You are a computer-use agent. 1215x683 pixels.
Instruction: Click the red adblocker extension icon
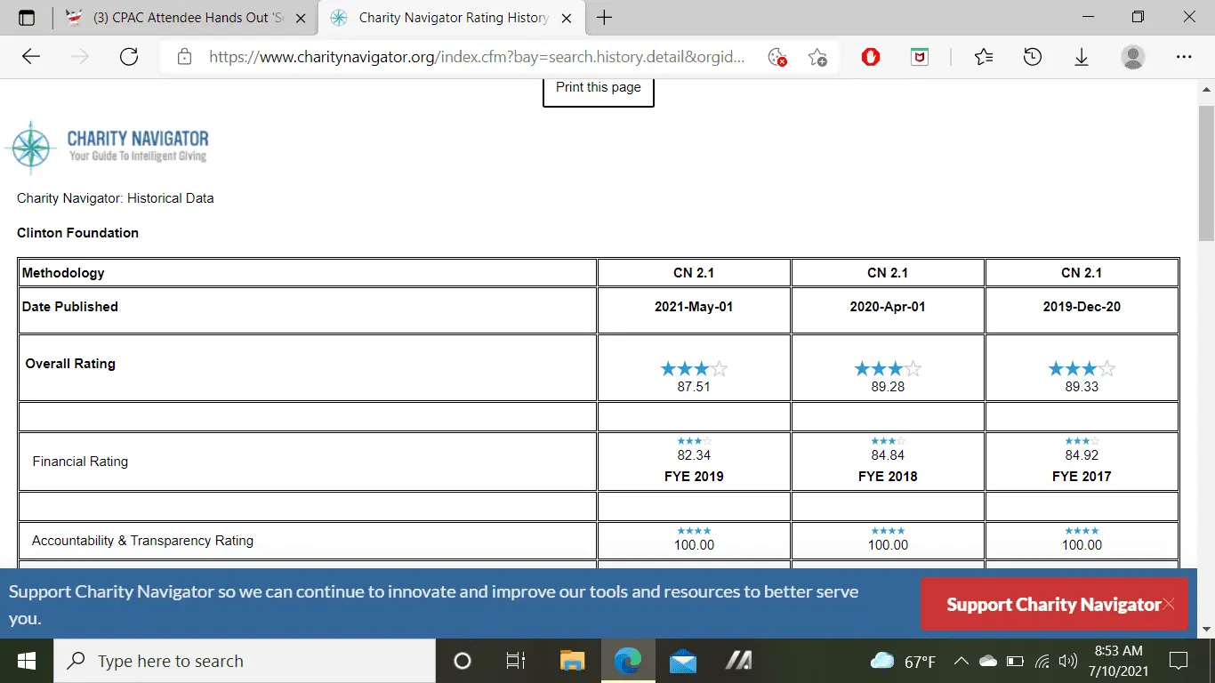pos(871,57)
